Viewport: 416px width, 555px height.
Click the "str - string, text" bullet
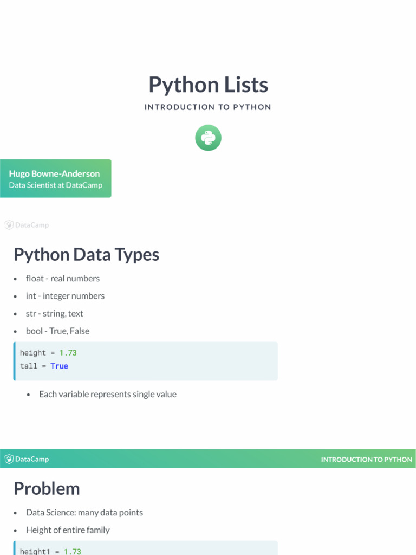click(x=55, y=313)
